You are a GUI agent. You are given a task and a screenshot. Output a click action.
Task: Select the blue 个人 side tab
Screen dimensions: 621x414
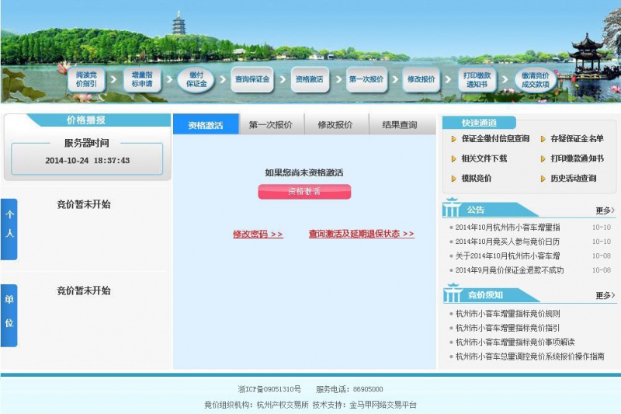coord(9,229)
